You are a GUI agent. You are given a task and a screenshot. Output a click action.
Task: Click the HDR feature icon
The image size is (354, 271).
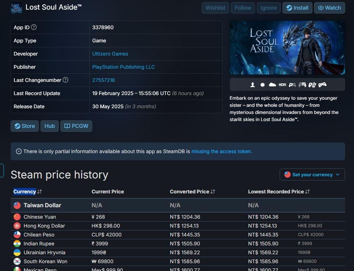[282, 85]
